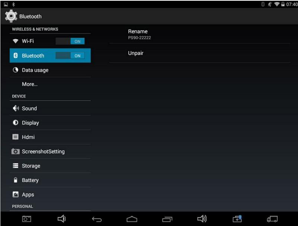Tap the screenshot camera icon in navigation bar
This screenshot has height=226, width=298.
point(26,219)
